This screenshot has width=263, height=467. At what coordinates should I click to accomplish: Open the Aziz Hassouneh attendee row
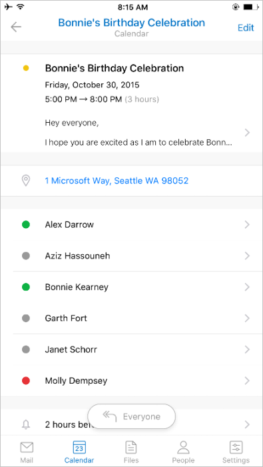point(131,256)
